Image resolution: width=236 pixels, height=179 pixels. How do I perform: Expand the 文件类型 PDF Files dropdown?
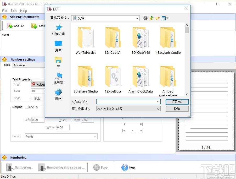point(158,109)
